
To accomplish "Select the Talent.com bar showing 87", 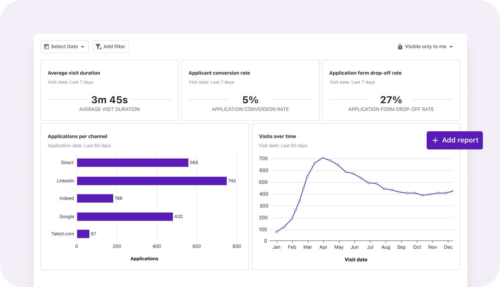I will (x=83, y=234).
